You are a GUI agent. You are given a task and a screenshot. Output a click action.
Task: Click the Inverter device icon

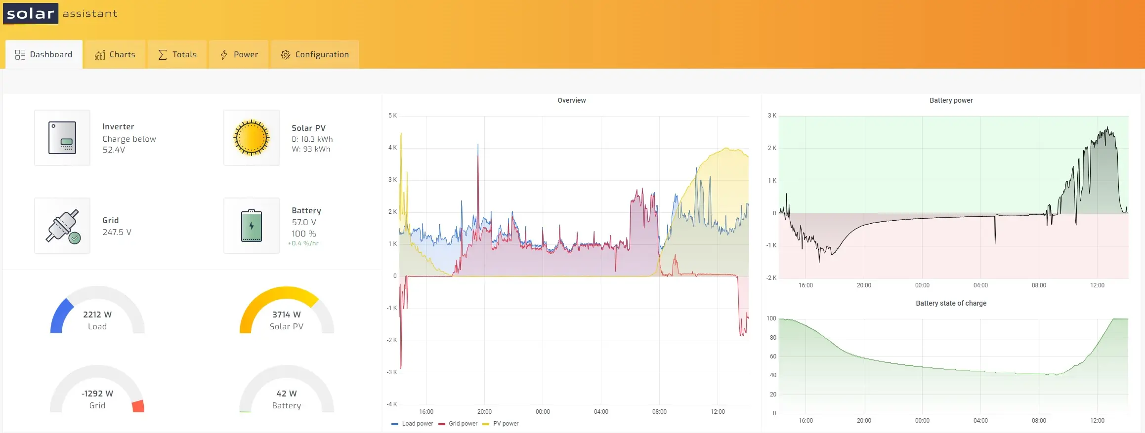62,138
